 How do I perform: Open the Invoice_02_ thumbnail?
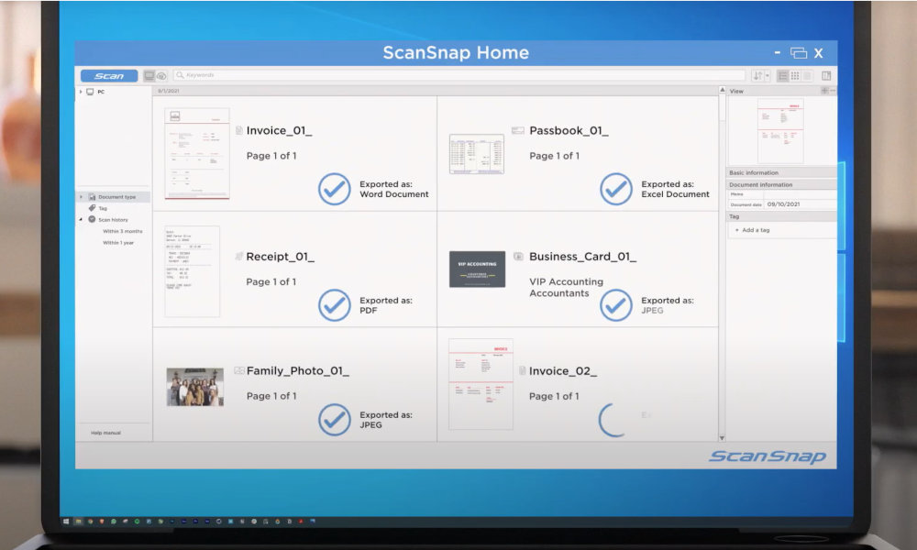pos(481,384)
